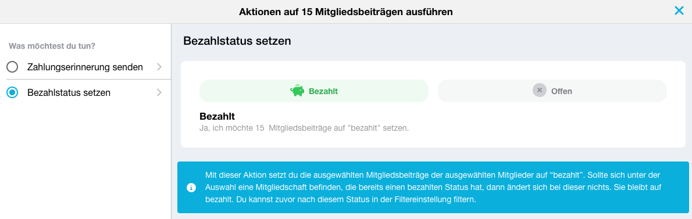Click the dialog title about 15 Mitgliedsbeiträgen
This screenshot has height=219, width=692.
click(x=345, y=12)
